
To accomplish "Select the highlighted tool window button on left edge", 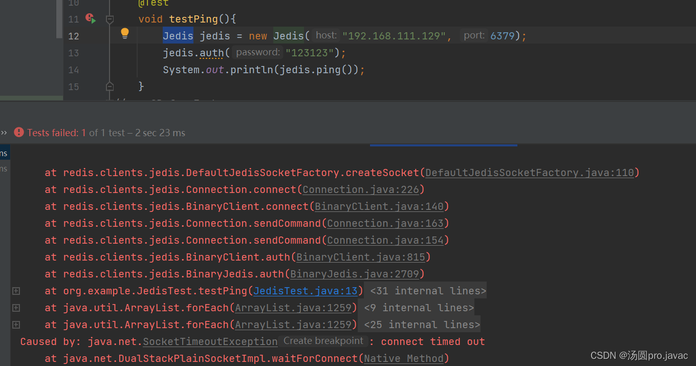I will coord(5,152).
